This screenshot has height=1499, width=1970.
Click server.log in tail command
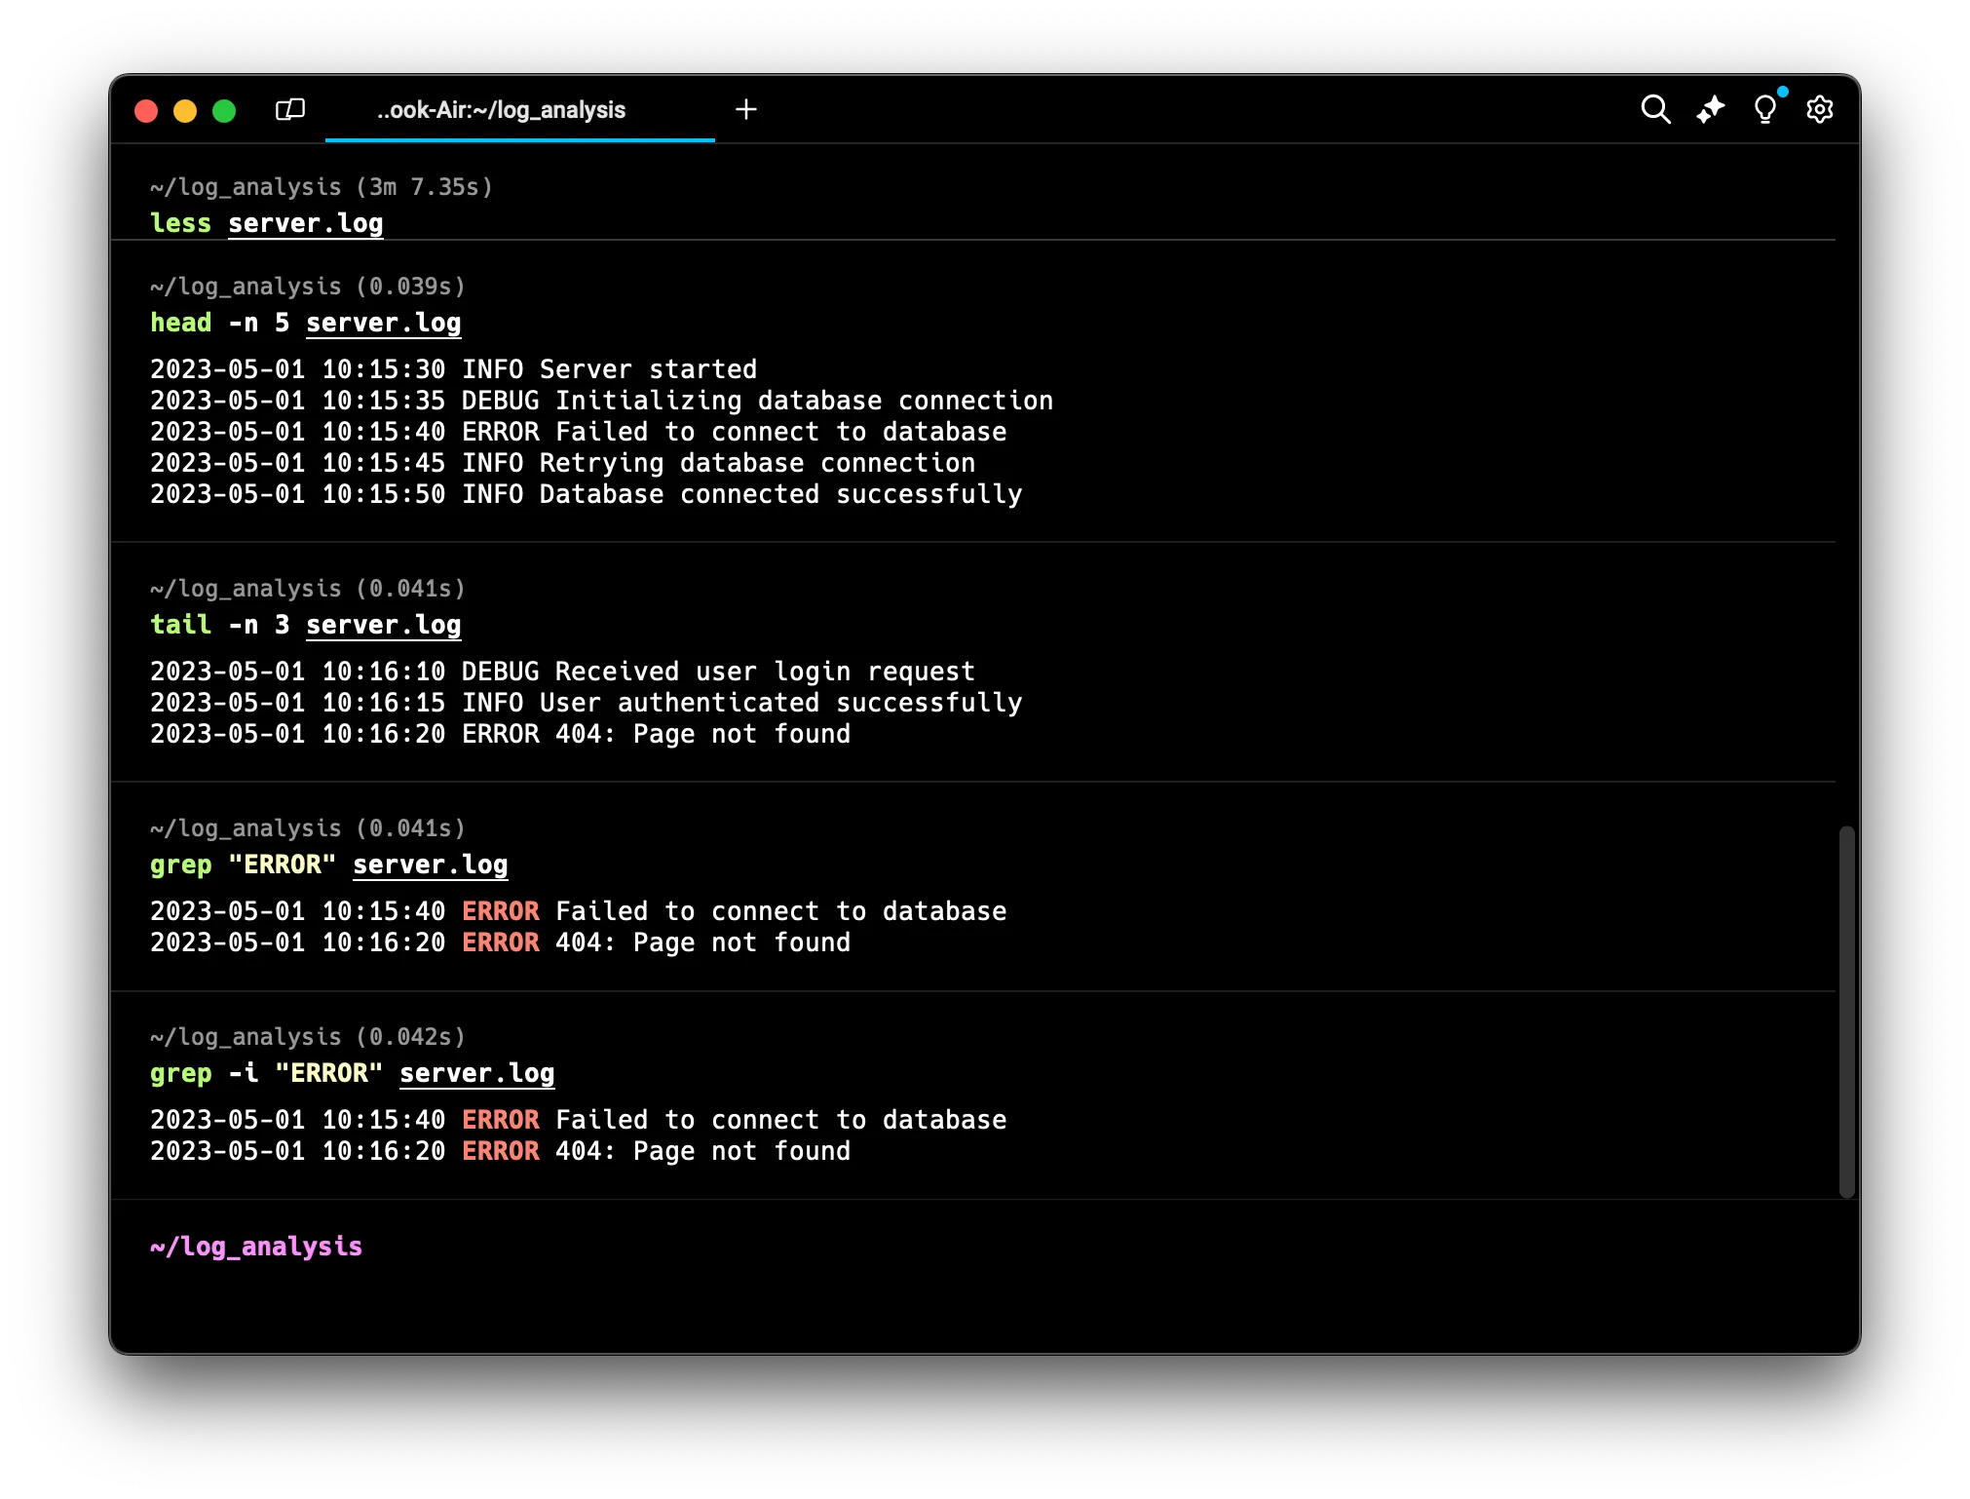point(383,625)
